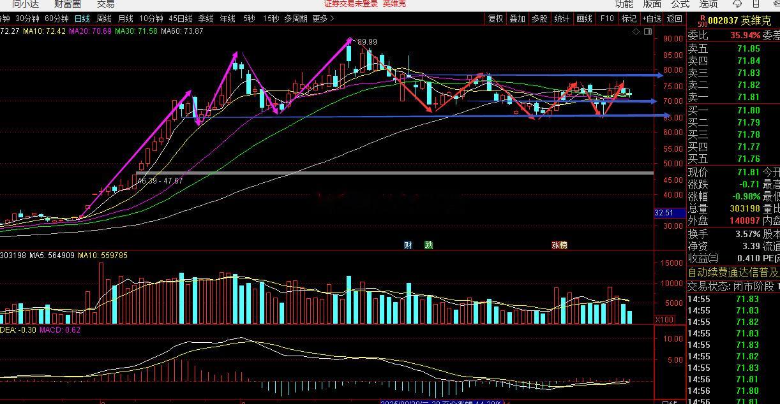Click the 卖三 price 71.83
This screenshot has height=404, width=780.
click(748, 73)
